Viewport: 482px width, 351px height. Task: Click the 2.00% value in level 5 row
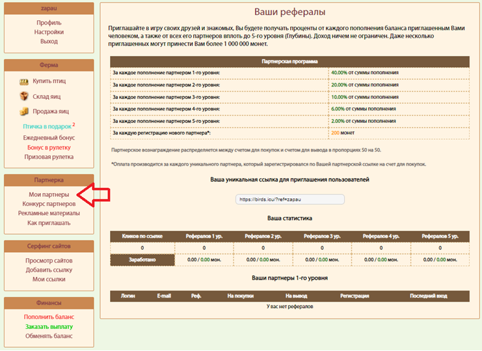pyautogui.click(x=338, y=121)
